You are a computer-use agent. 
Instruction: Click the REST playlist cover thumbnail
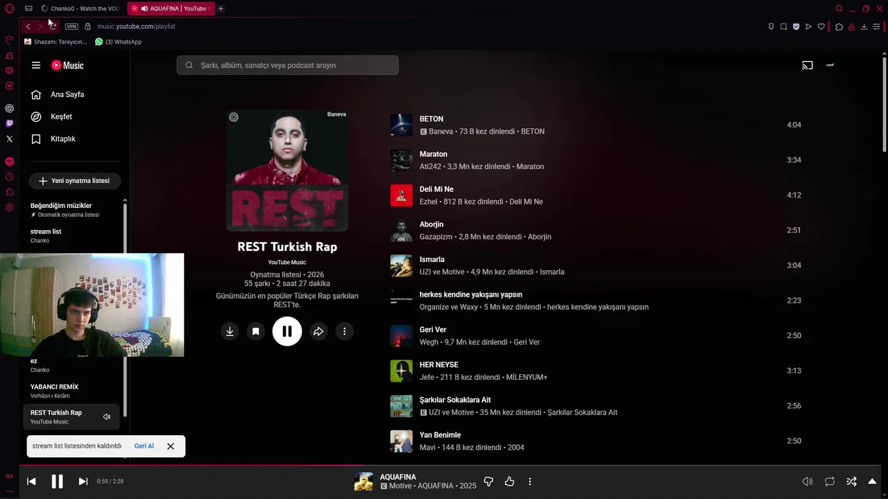[x=287, y=170]
